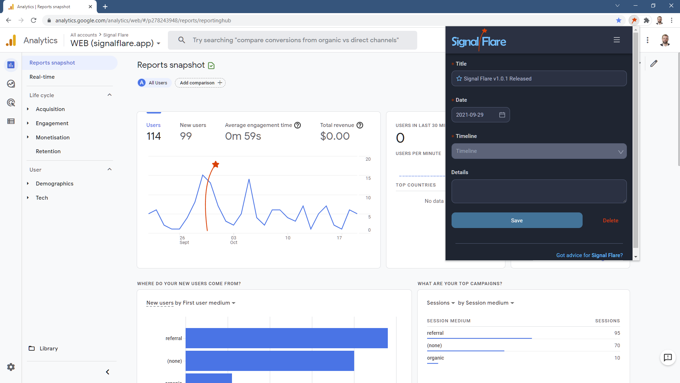Viewport: 680px width, 383px height.
Task: Go back with browser back arrow
Action: click(8, 20)
